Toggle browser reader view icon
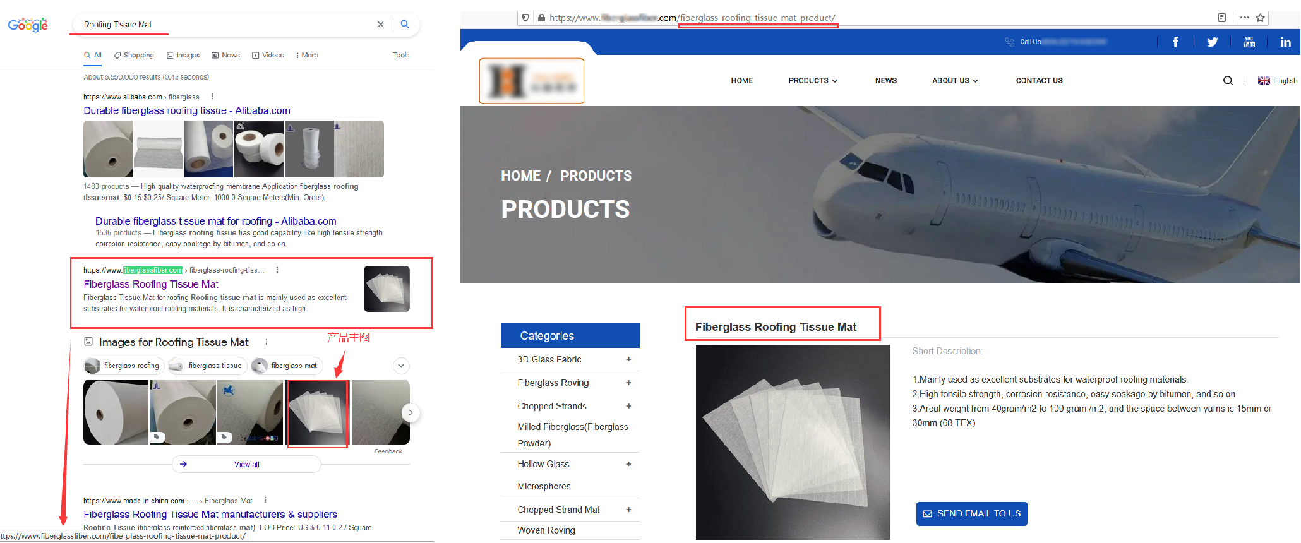This screenshot has width=1301, height=543. 1222,18
